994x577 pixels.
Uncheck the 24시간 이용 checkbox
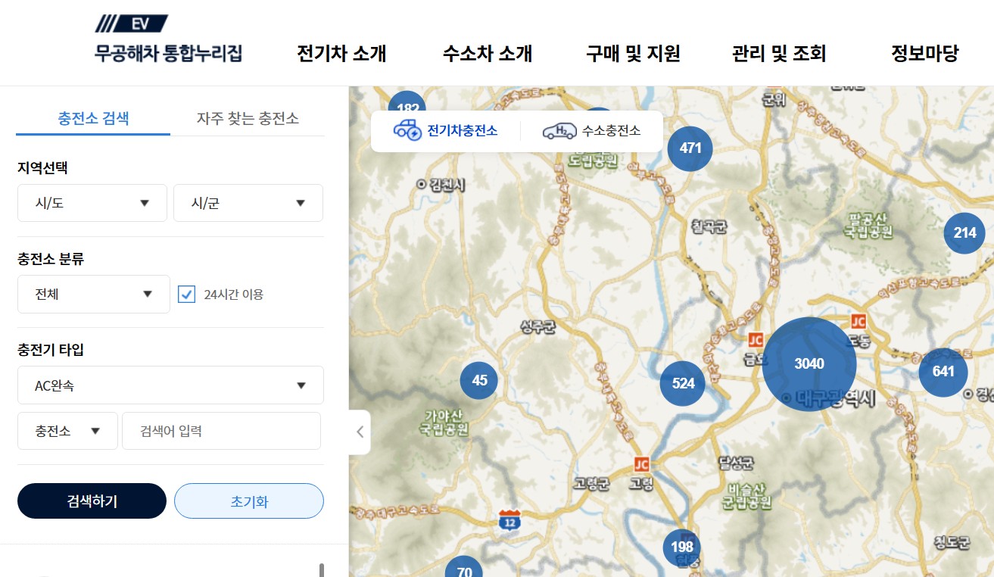coord(186,294)
